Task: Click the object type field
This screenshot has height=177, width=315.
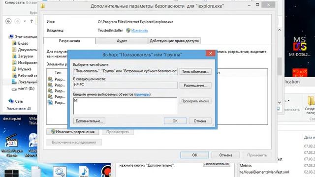Action: pos(125,71)
